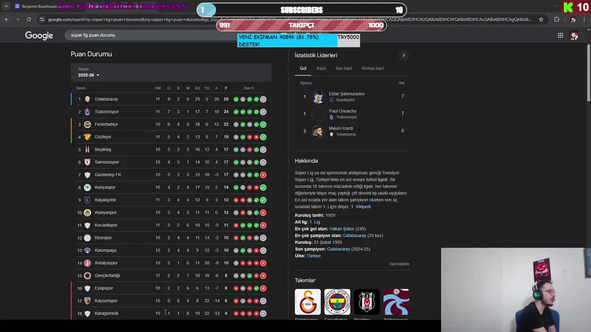The image size is (591, 332).
Task: Click the Galatasaray team logo in standings
Action: coord(87,99)
